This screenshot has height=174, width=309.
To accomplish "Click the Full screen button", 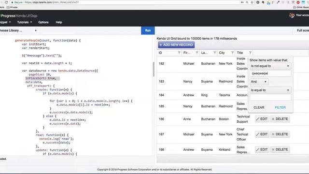I will pos(303,30).
